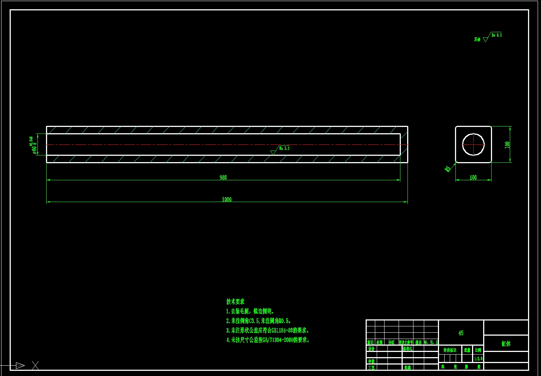541x376 pixels.
Task: Select the '阶段标记' title block label
Action: point(450,350)
